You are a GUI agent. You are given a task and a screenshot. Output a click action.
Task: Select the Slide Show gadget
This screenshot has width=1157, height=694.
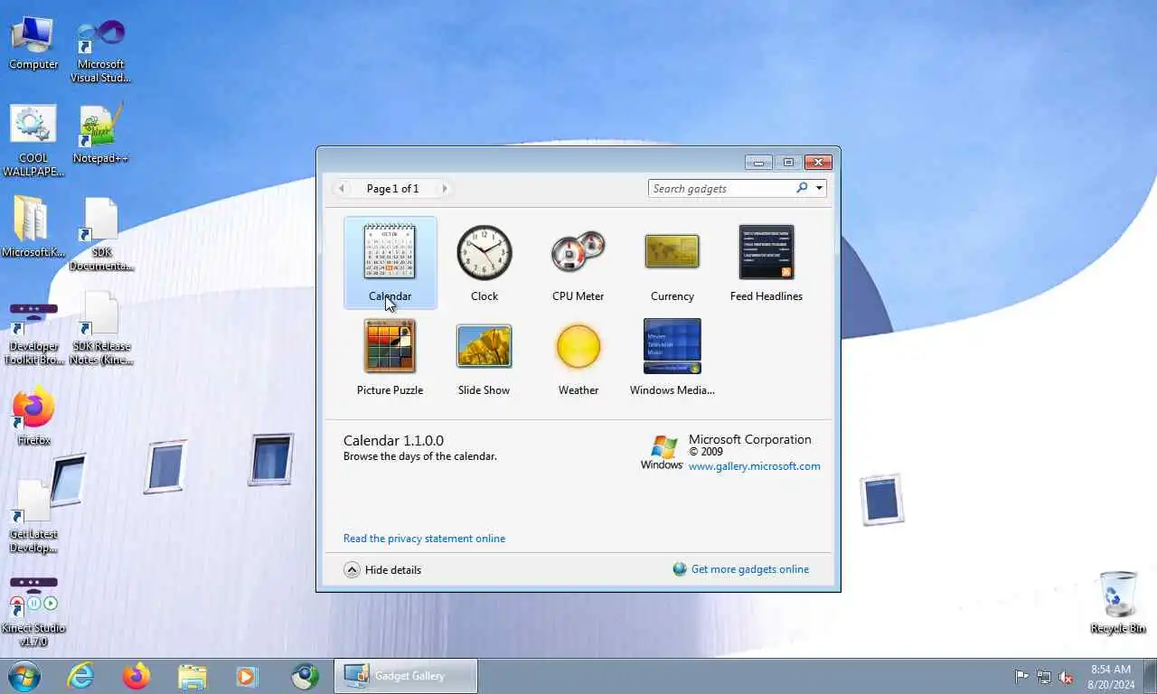click(484, 356)
